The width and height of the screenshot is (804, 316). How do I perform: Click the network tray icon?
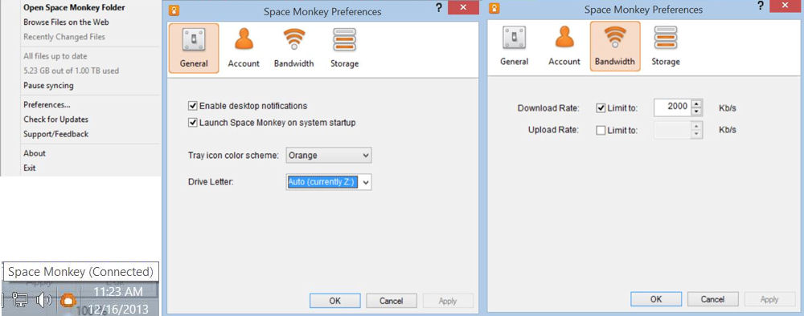pyautogui.click(x=19, y=301)
